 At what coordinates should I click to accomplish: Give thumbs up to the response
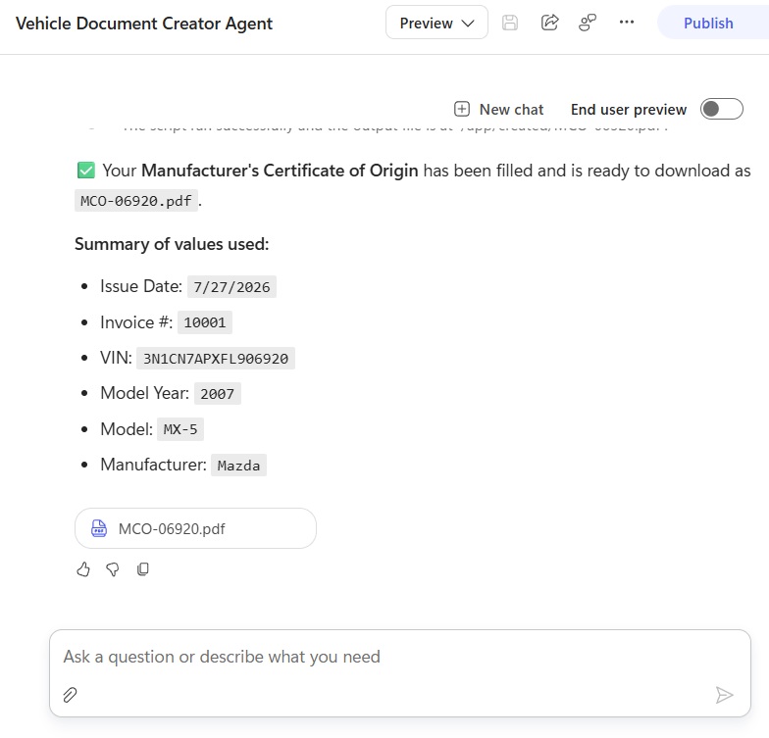pos(83,568)
